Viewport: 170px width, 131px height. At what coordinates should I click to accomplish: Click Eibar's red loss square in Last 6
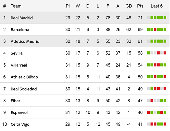pyautogui.click(x=152, y=100)
